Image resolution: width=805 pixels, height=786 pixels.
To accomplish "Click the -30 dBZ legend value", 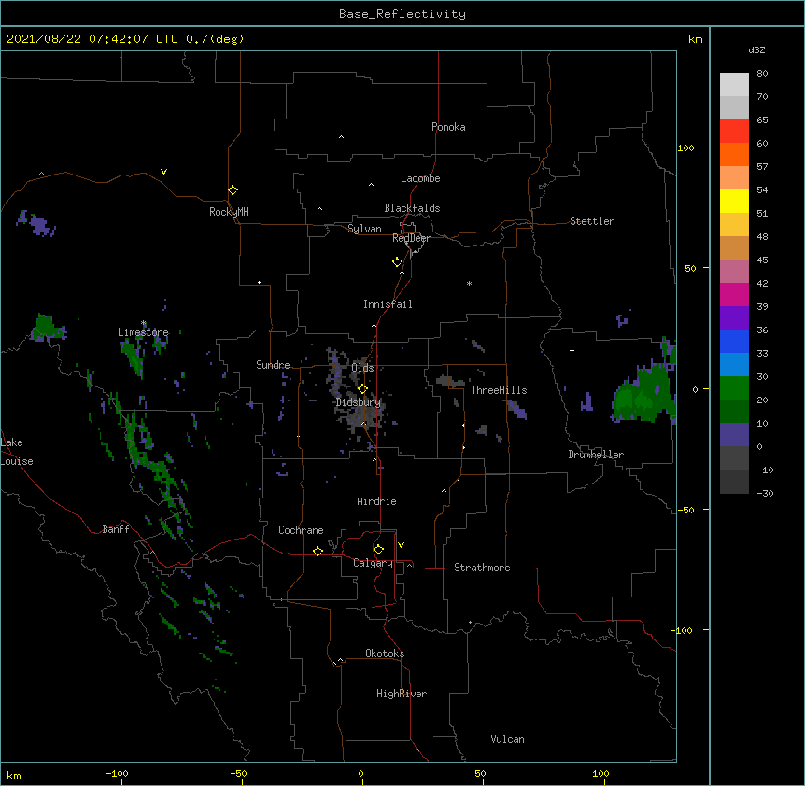I will 765,493.
